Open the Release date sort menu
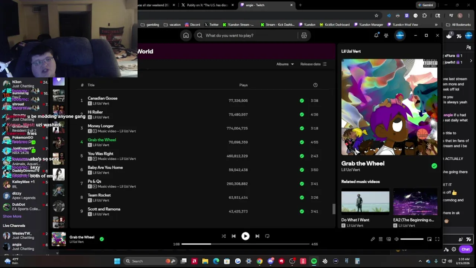Image resolution: width=476 pixels, height=268 pixels. click(x=313, y=64)
